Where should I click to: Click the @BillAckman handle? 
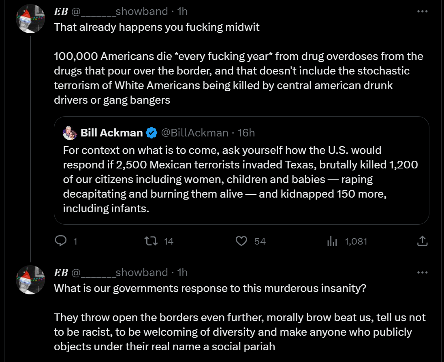tap(195, 132)
